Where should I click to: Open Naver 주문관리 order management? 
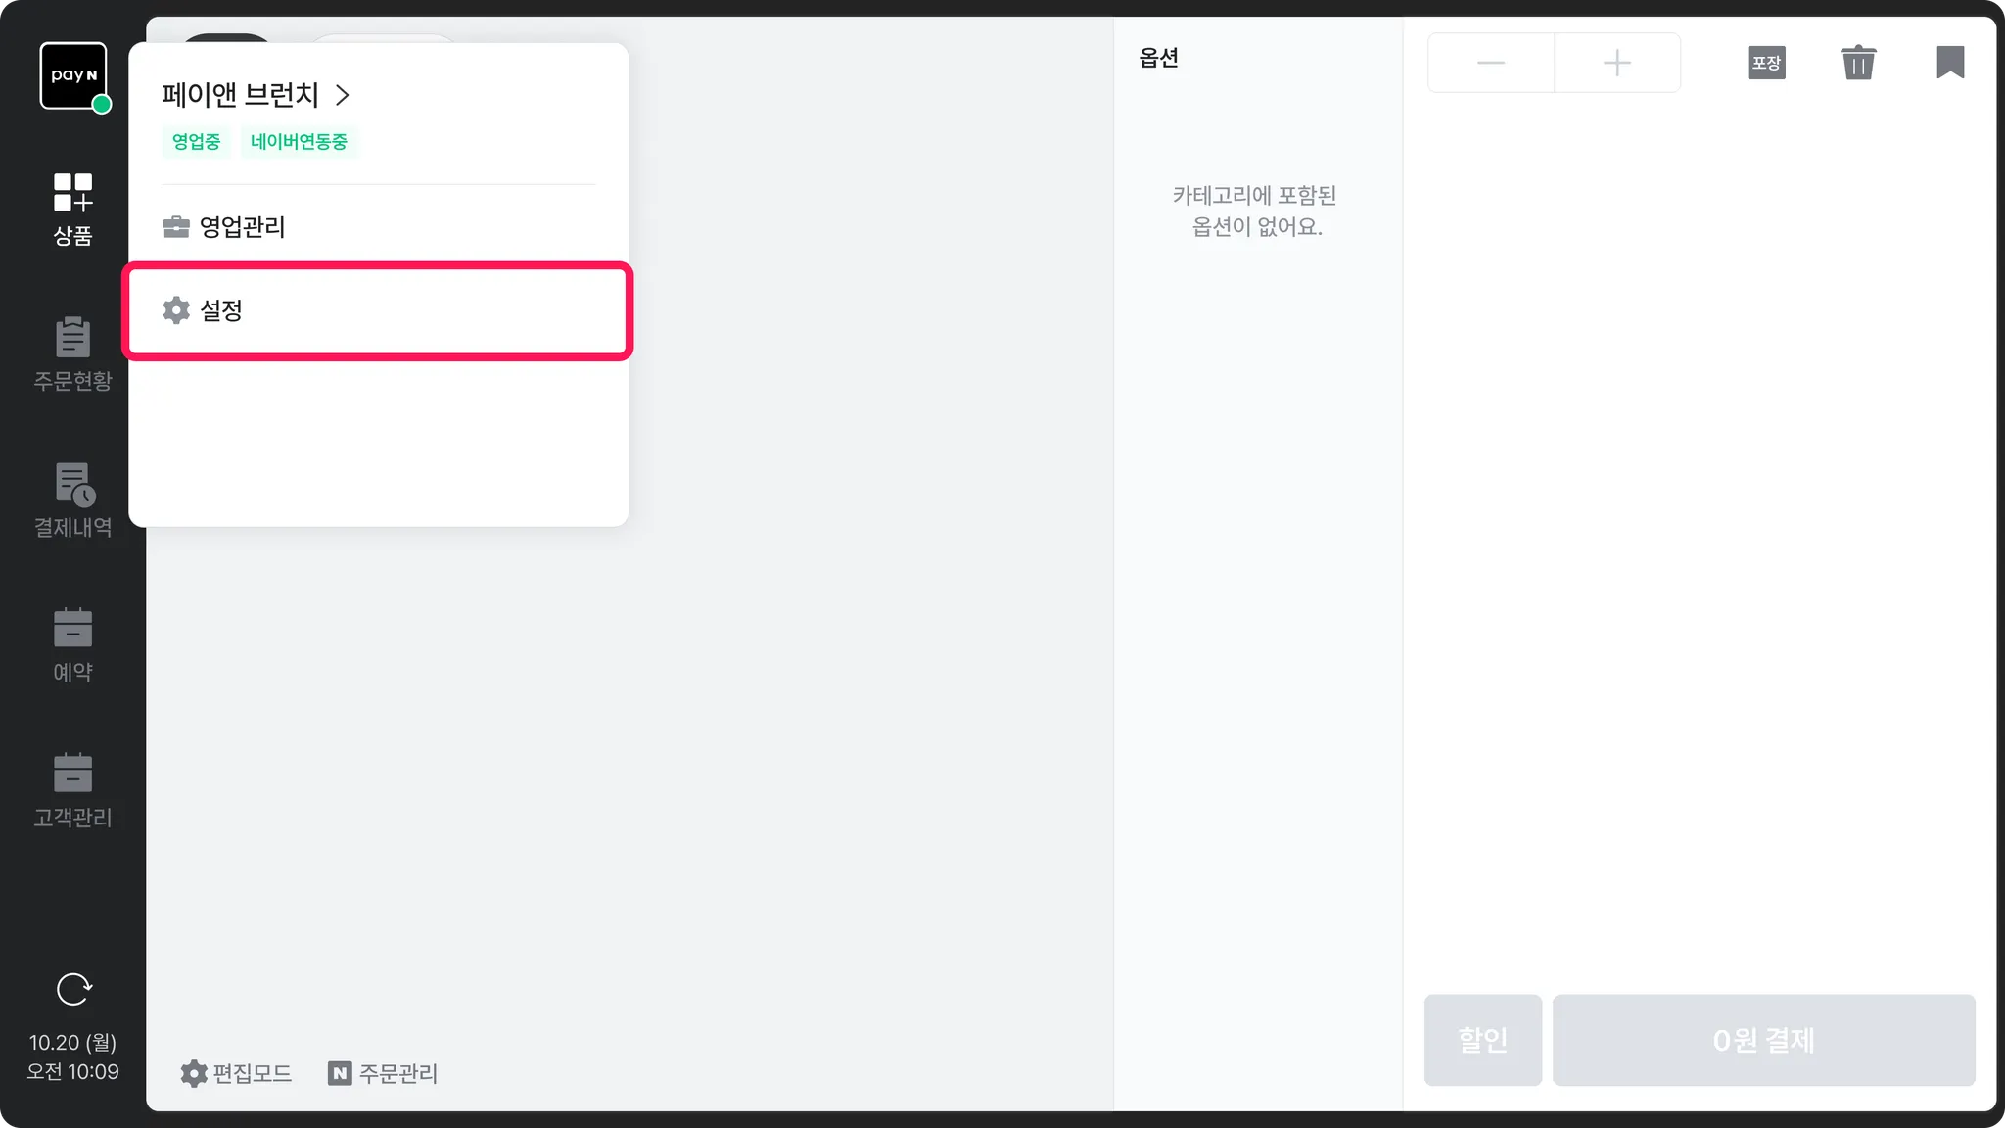click(x=383, y=1073)
